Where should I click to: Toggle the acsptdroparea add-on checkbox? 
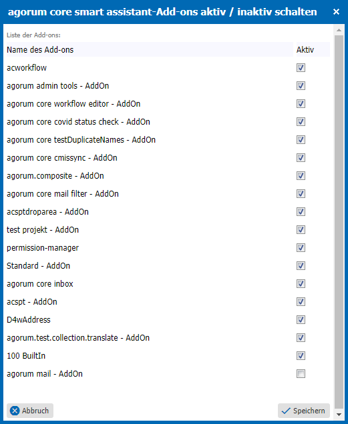pyautogui.click(x=301, y=212)
